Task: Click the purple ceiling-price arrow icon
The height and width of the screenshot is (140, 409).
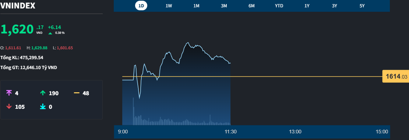Action: coord(9,93)
